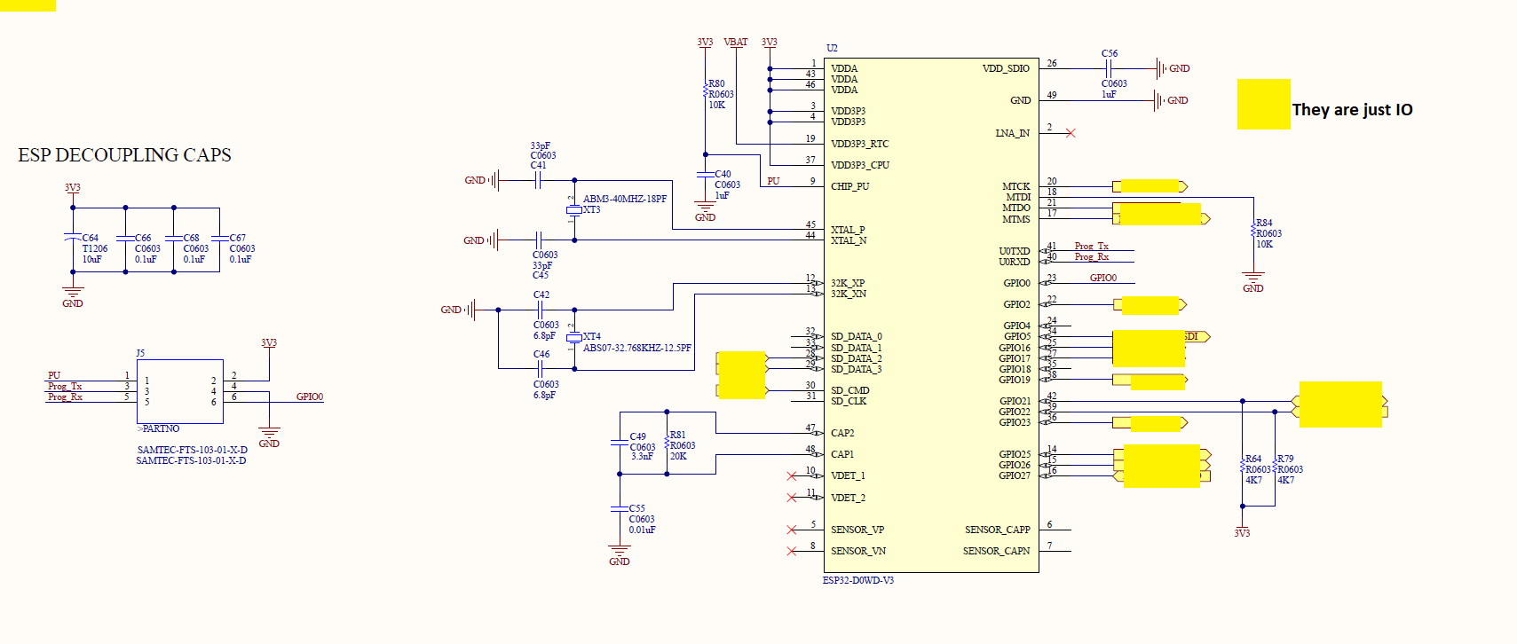This screenshot has width=1517, height=644.
Task: Click the XT4 crystal designator
Action: [x=592, y=336]
